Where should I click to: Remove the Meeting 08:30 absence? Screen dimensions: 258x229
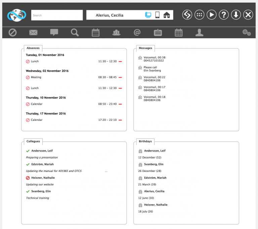click(x=120, y=78)
